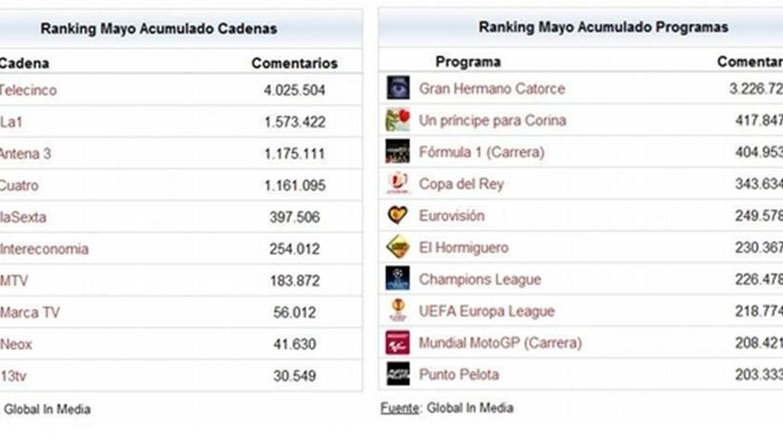Click the Un príncipe para Corina thumbnail icon
The height and width of the screenshot is (440, 783).
pyautogui.click(x=398, y=120)
